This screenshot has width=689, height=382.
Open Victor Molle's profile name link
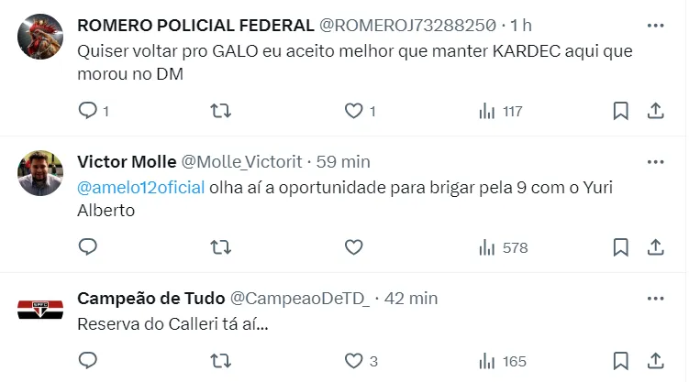[x=127, y=162]
